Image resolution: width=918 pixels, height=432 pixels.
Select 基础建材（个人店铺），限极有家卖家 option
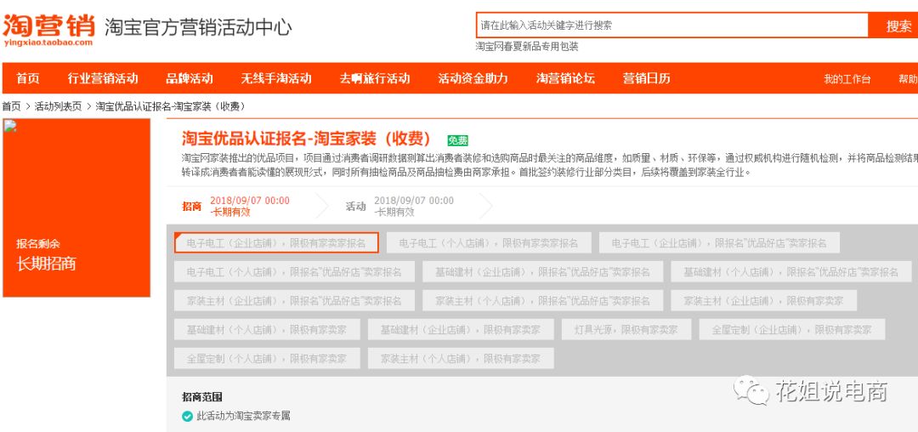tap(267, 330)
